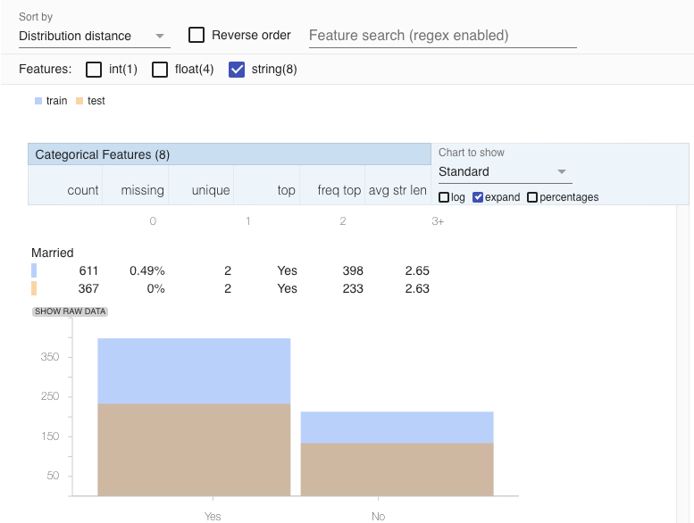694x523 pixels.
Task: Disable the expand checkbox
Action: [x=478, y=197]
